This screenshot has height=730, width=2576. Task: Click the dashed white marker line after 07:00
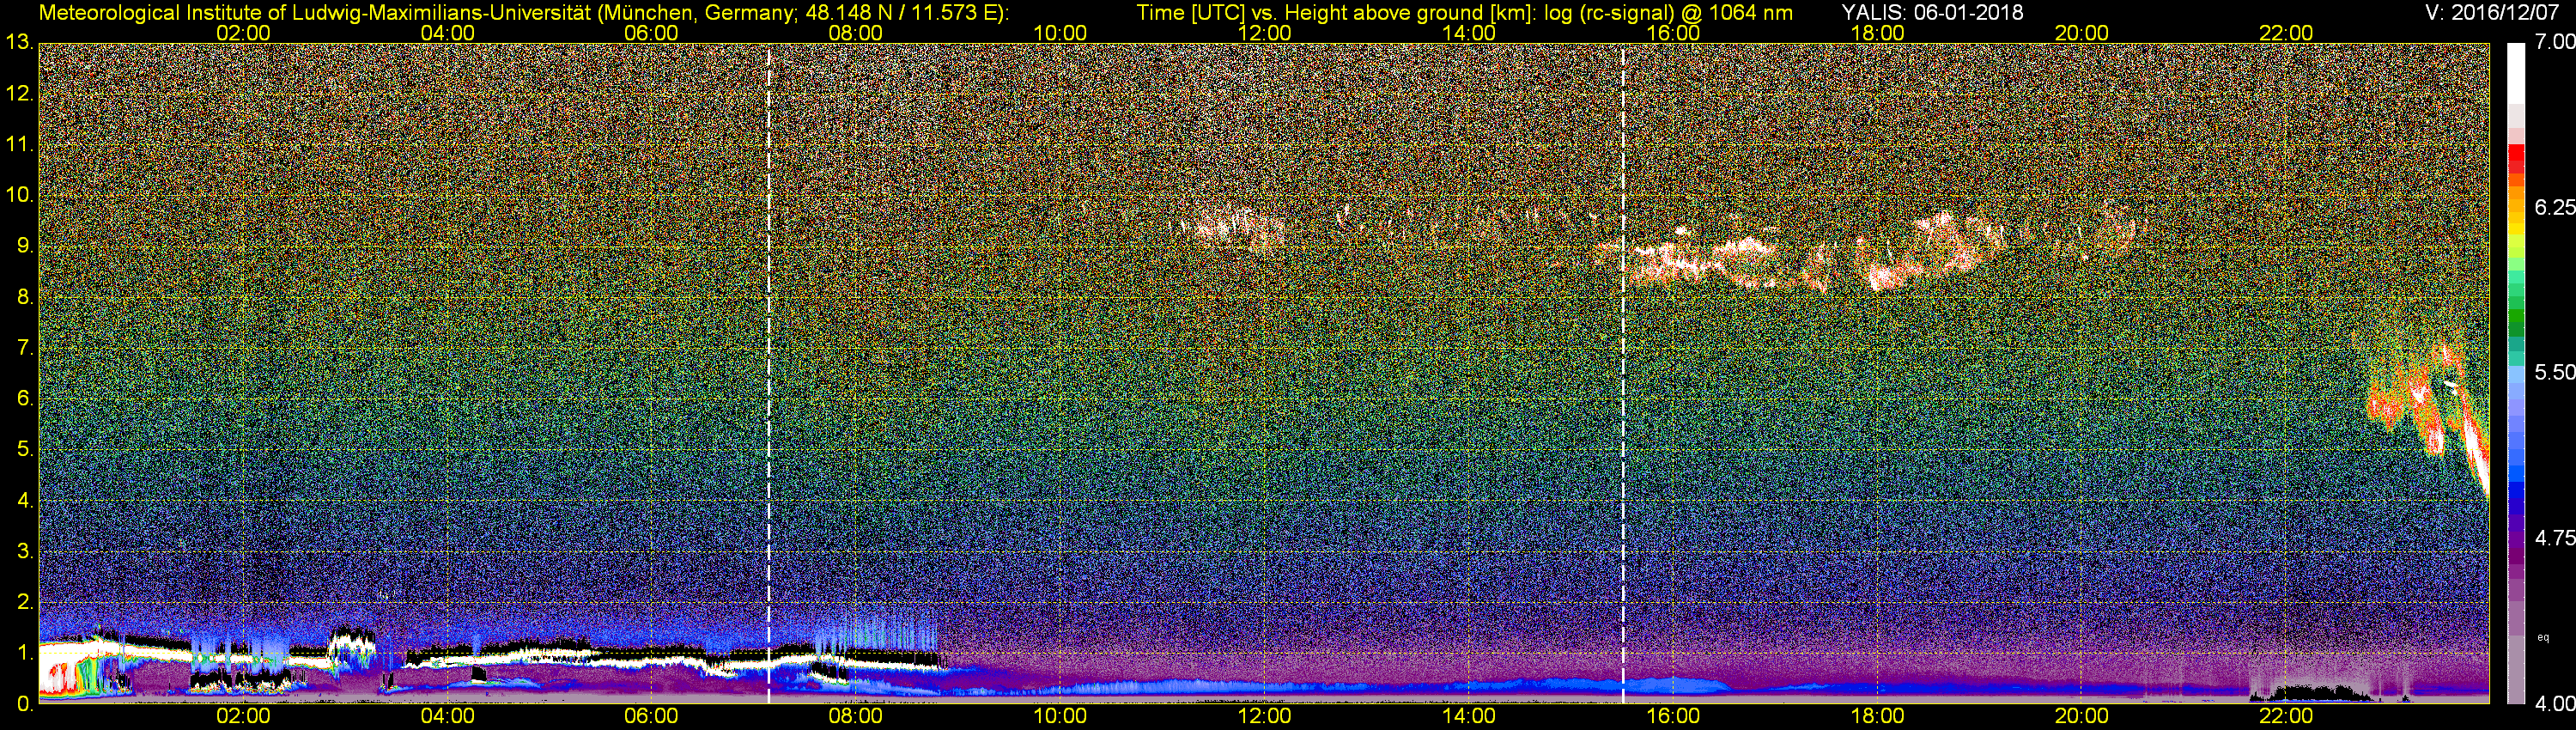[x=768, y=373]
